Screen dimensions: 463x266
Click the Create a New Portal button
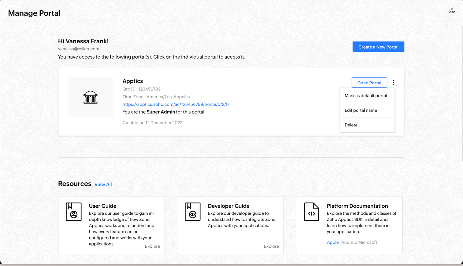point(378,47)
